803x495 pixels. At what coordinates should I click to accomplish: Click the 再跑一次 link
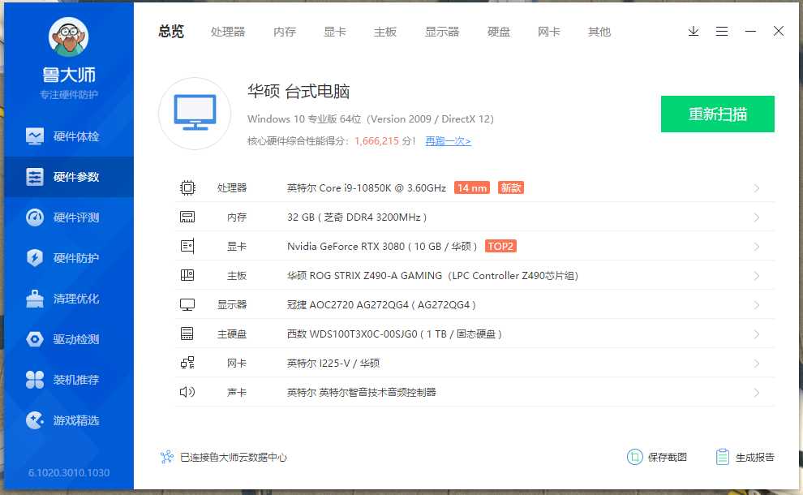tap(448, 141)
